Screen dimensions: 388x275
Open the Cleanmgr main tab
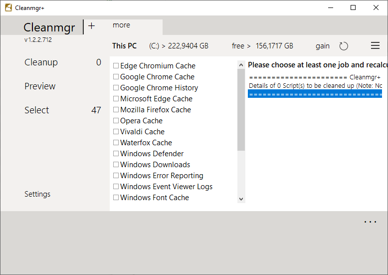[x=49, y=27]
